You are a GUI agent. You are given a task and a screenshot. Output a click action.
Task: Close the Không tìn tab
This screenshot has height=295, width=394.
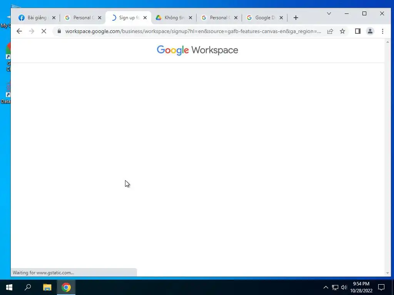click(x=190, y=18)
